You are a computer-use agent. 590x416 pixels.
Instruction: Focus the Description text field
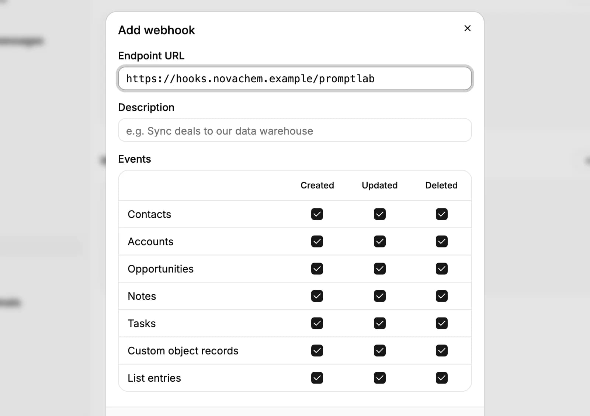[x=295, y=130]
